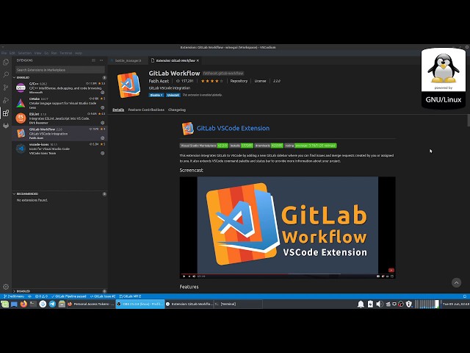Click the screencast video progress bar
The width and height of the screenshot is (470, 353).
pyautogui.click(x=287, y=274)
